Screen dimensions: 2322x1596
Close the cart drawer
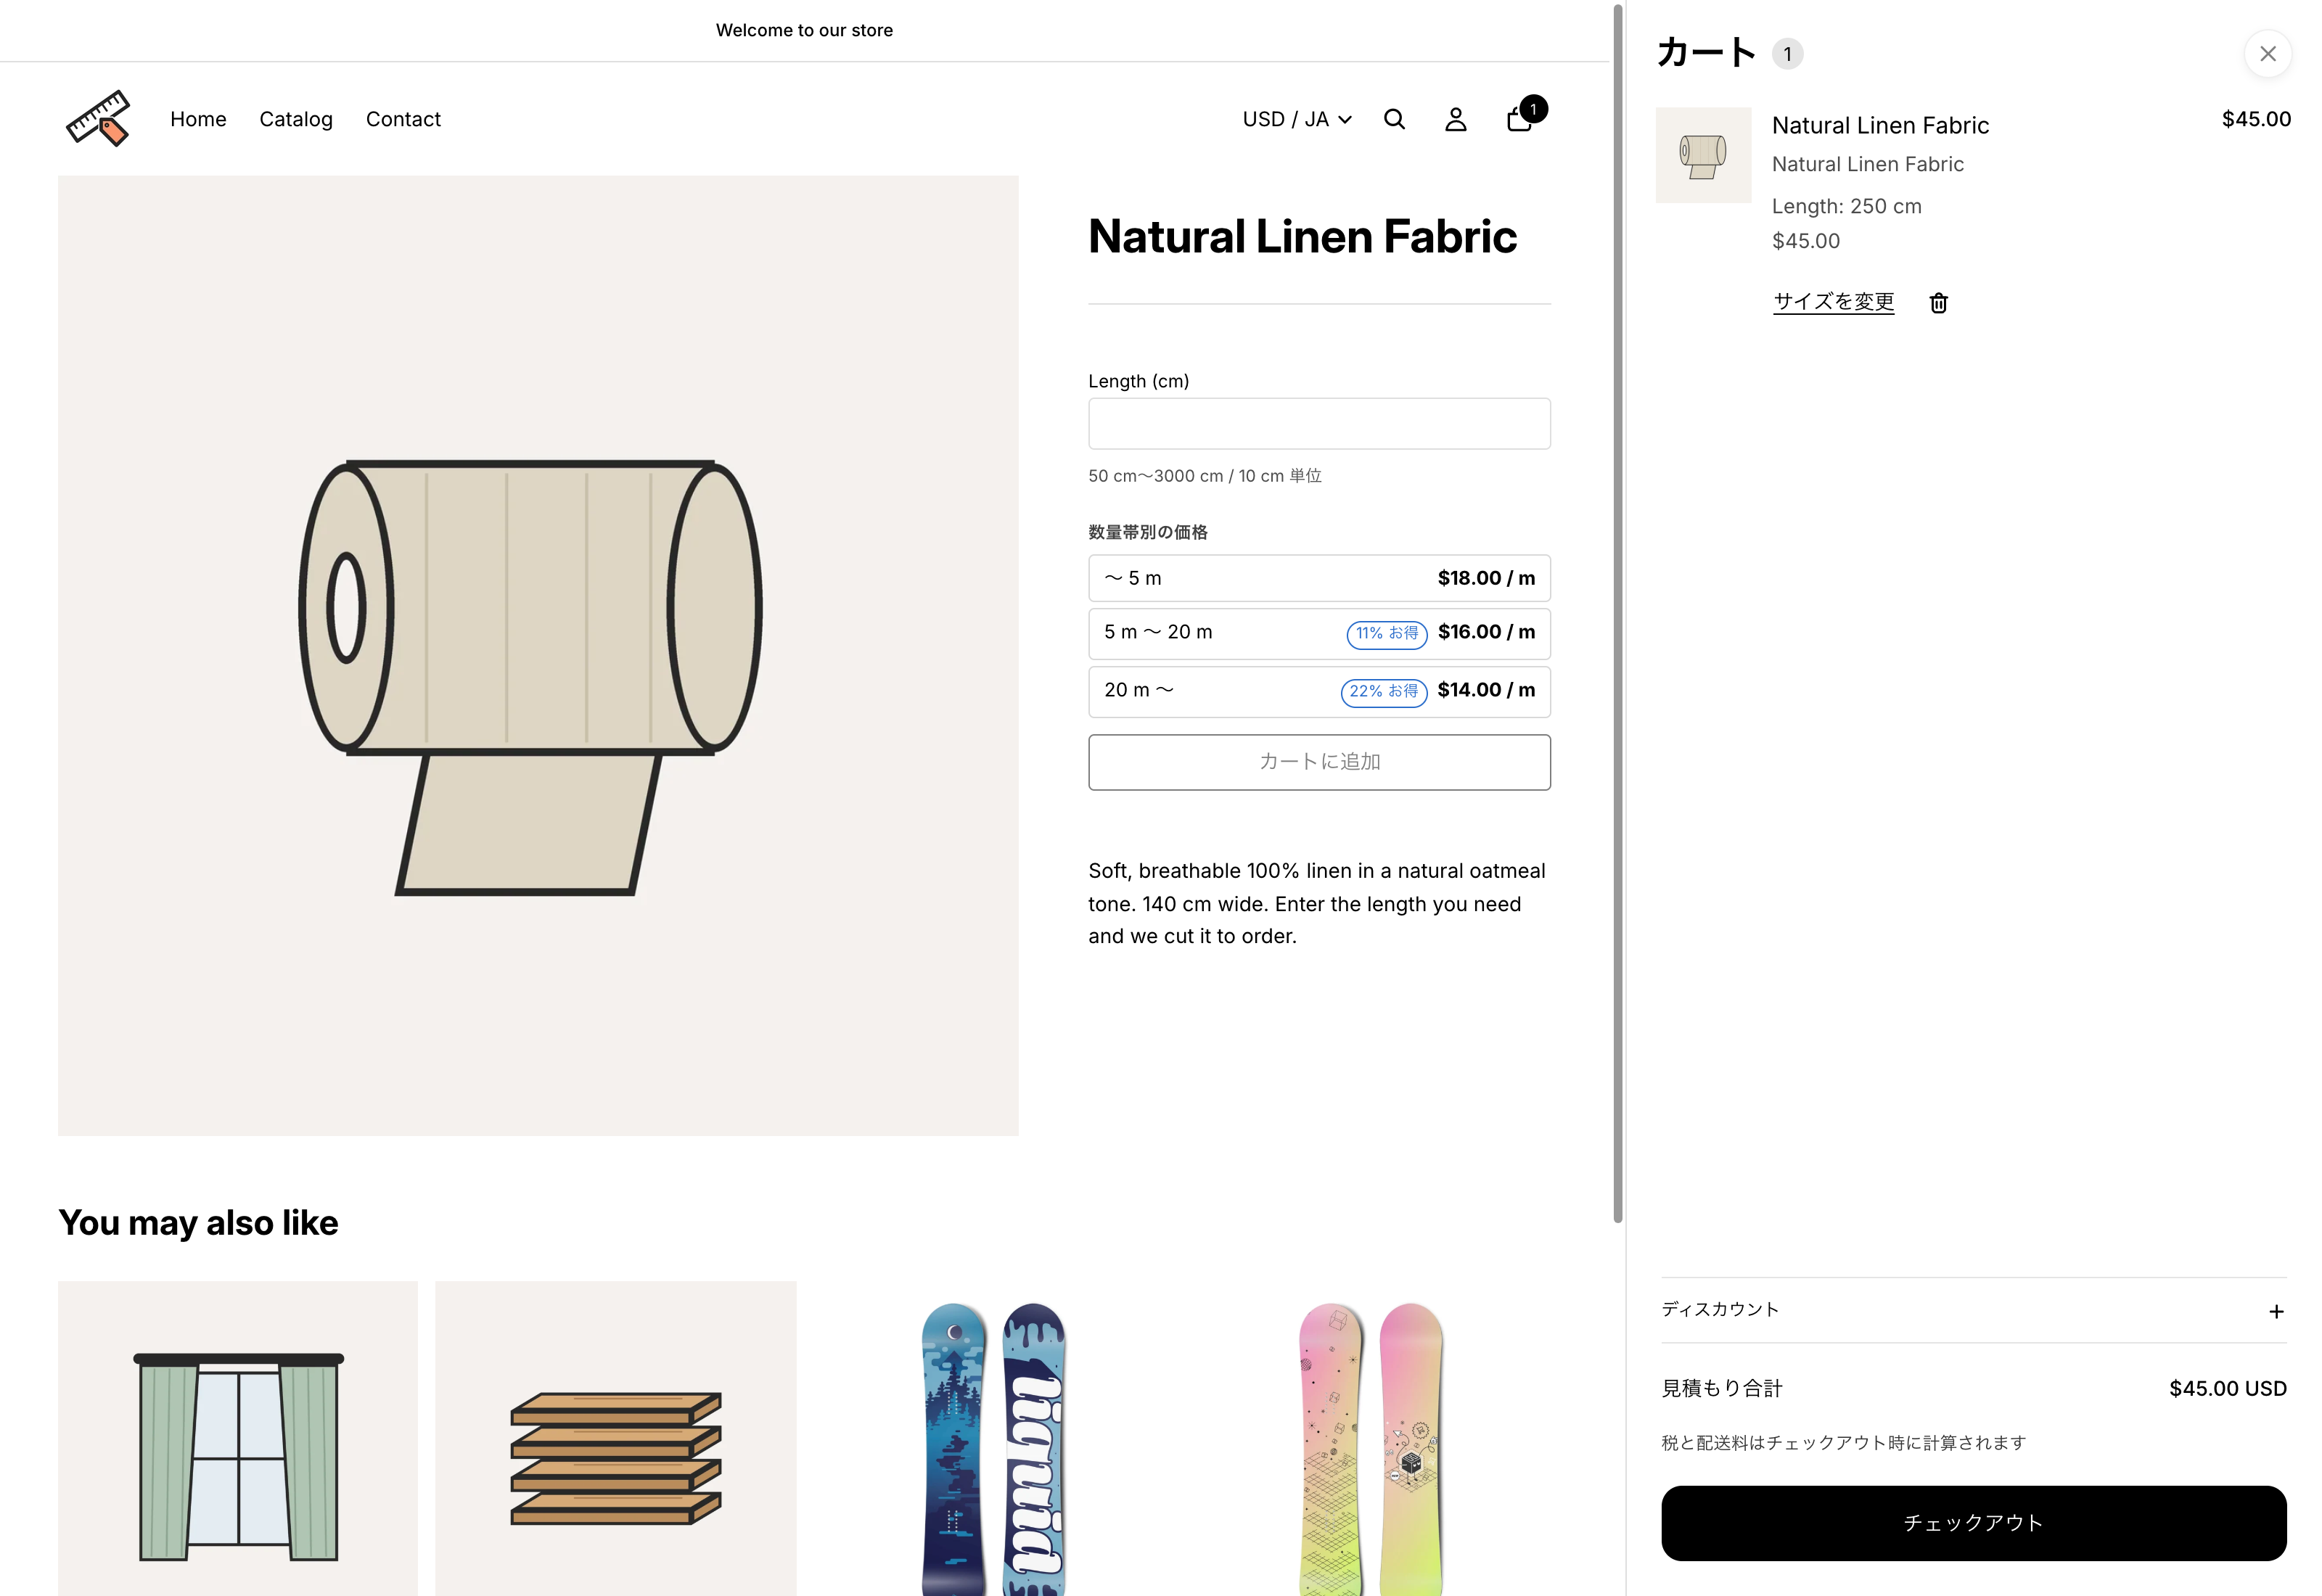click(x=2267, y=54)
